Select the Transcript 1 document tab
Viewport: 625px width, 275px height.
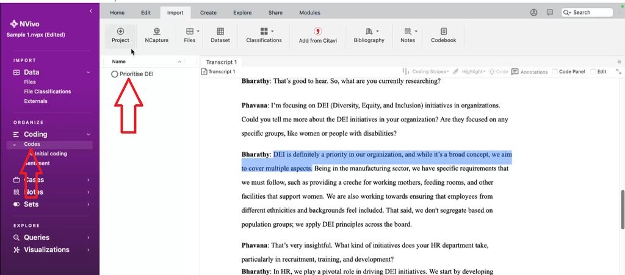point(222,62)
